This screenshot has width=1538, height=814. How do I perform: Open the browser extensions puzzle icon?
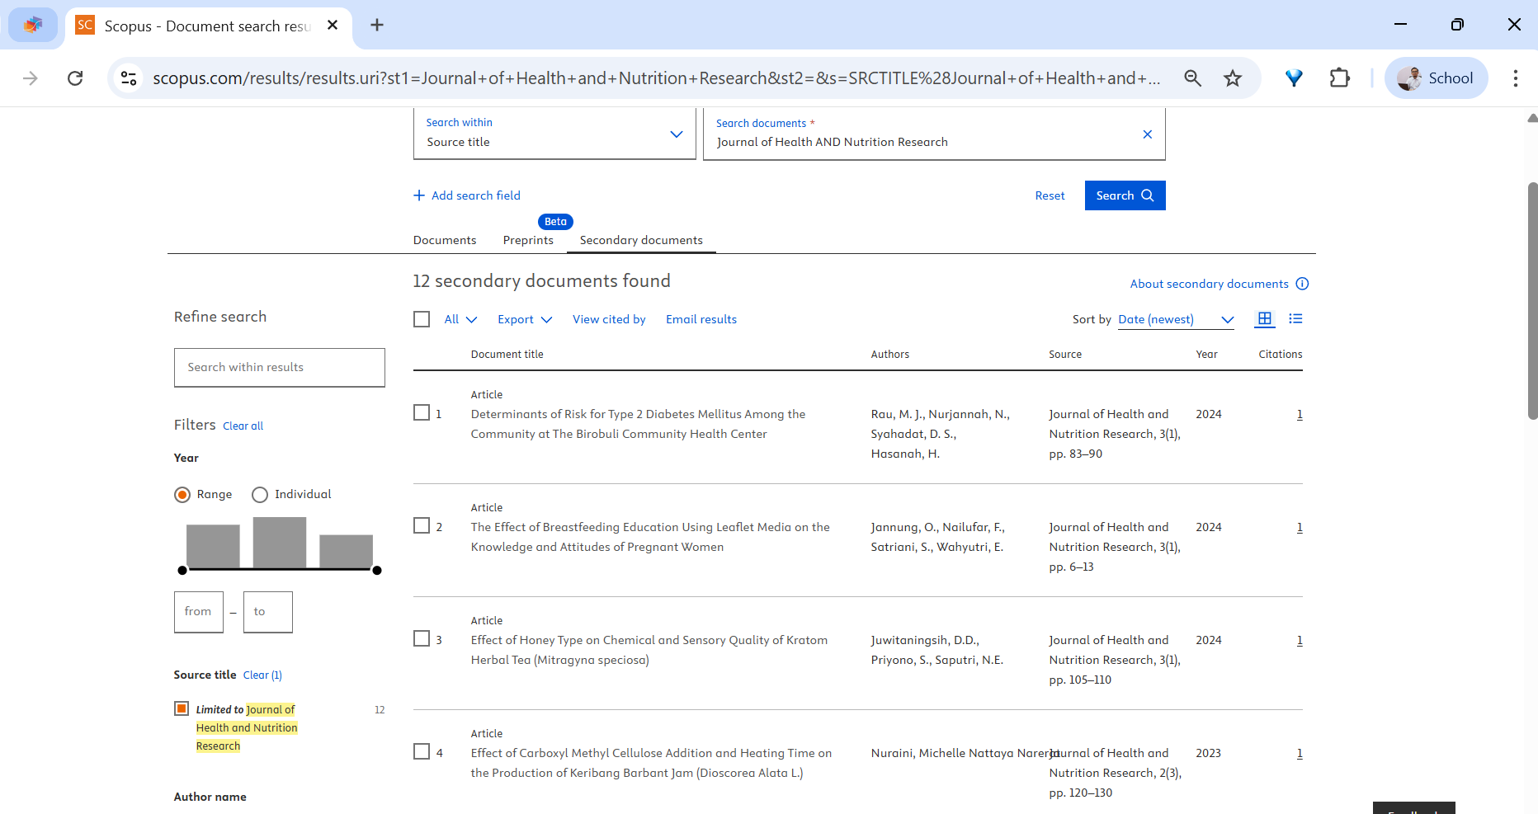point(1339,78)
